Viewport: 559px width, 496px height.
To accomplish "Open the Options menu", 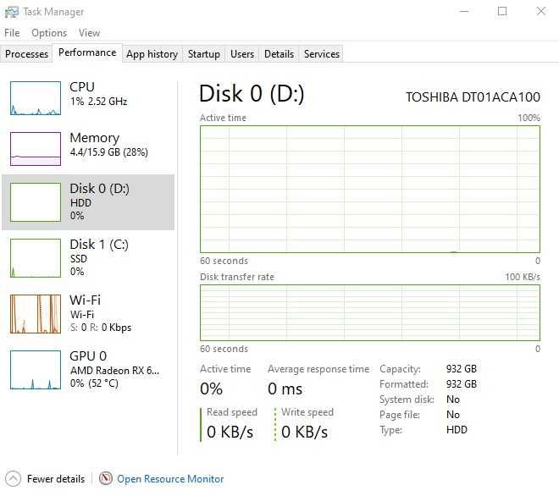I will point(49,33).
